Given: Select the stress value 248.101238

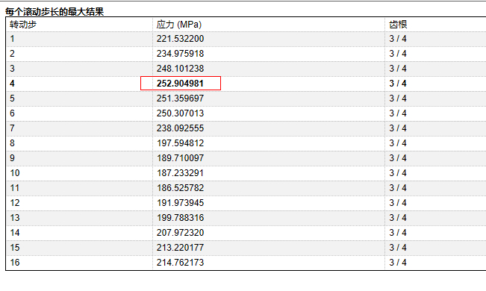Looking at the screenshot, I should tap(180, 69).
